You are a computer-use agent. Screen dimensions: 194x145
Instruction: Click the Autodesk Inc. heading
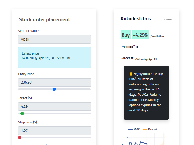136,19
